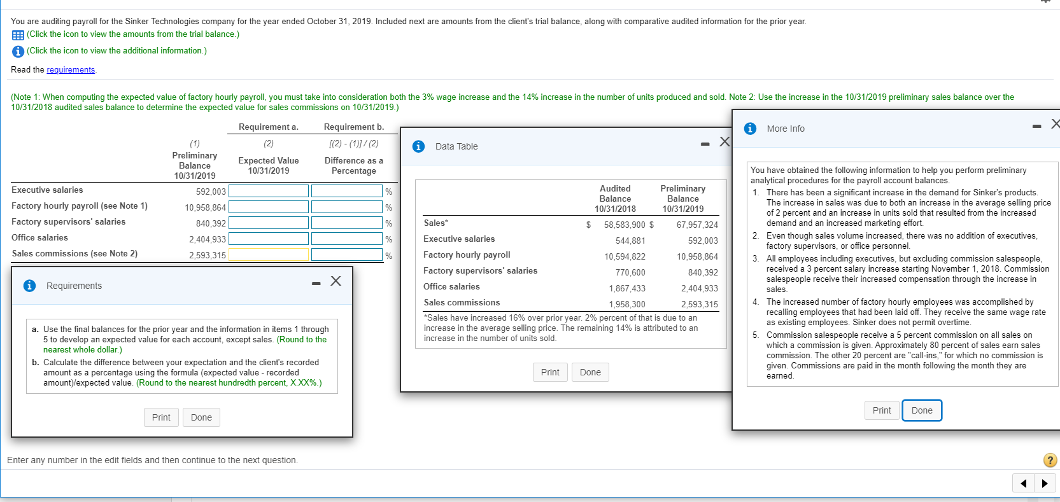This screenshot has height=502, width=1060.
Task: Select audited Executive salaries 544,881
Action: 630,241
